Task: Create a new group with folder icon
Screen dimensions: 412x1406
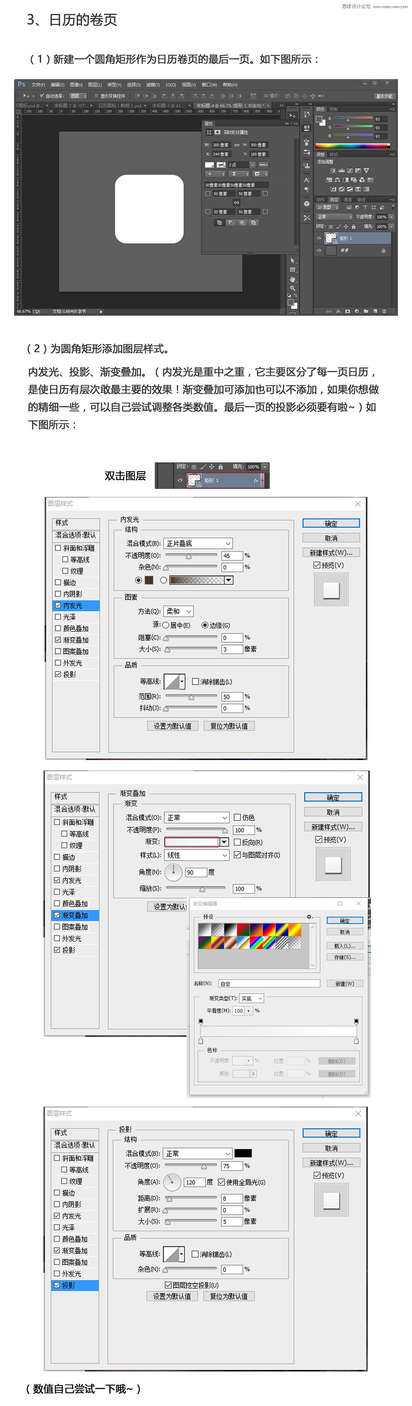Action: tap(366, 311)
